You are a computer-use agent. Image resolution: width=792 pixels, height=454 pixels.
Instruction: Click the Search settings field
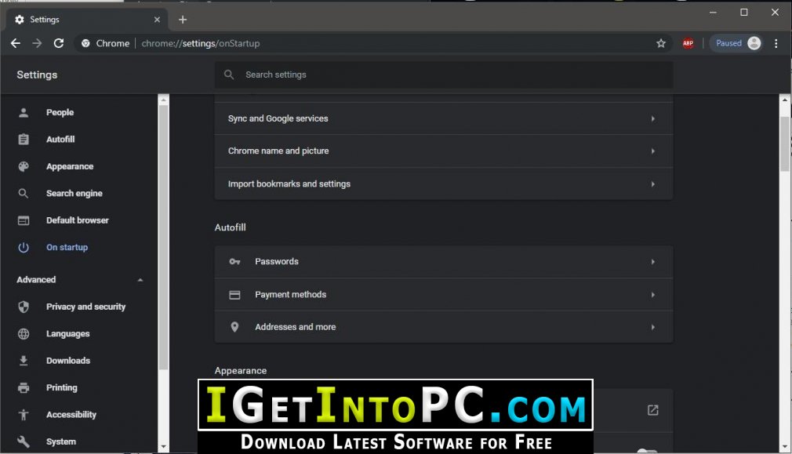[x=444, y=74]
